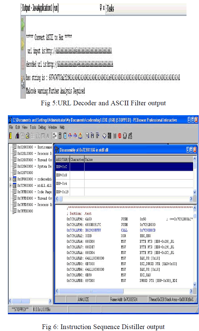
Task: Click the disassembly listing horizontal scrollbar
Action: point(123,291)
